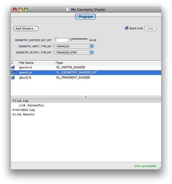The image size is (172, 184).
Task: Click the GEOMETRY_VERTICES_OUT_EXT value field
Action: coord(61,40)
